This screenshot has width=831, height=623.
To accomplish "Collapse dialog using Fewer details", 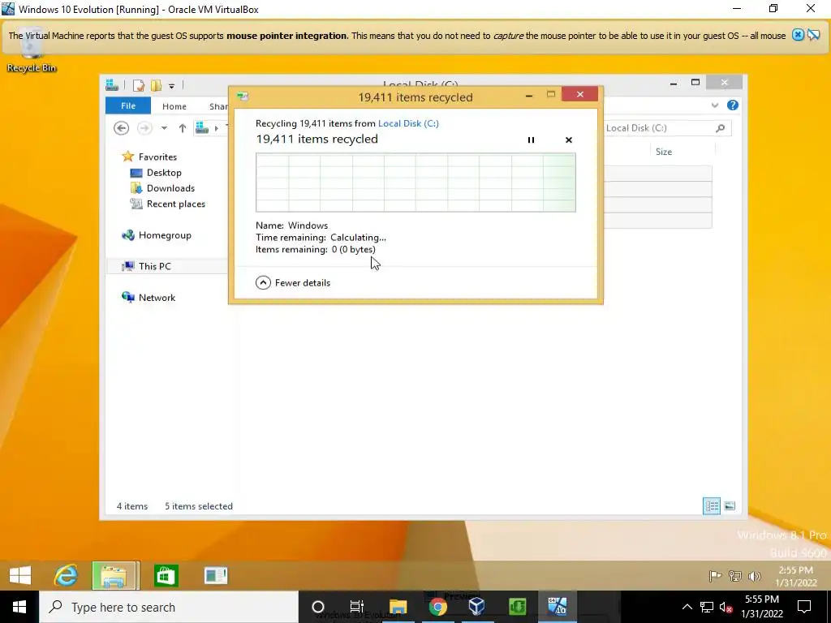I will [292, 283].
